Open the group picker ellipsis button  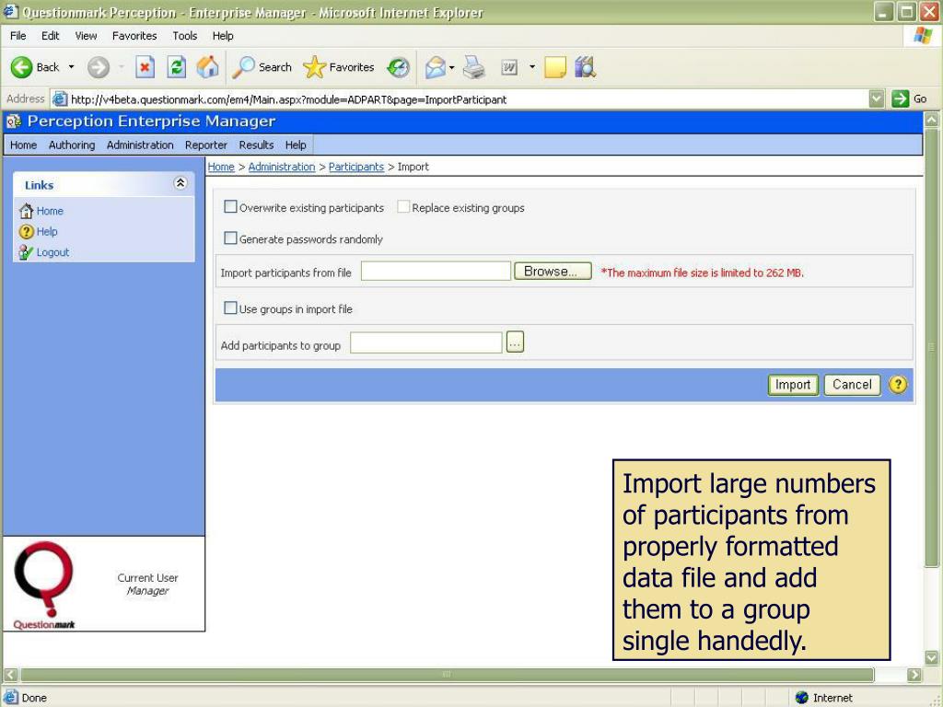(x=515, y=342)
